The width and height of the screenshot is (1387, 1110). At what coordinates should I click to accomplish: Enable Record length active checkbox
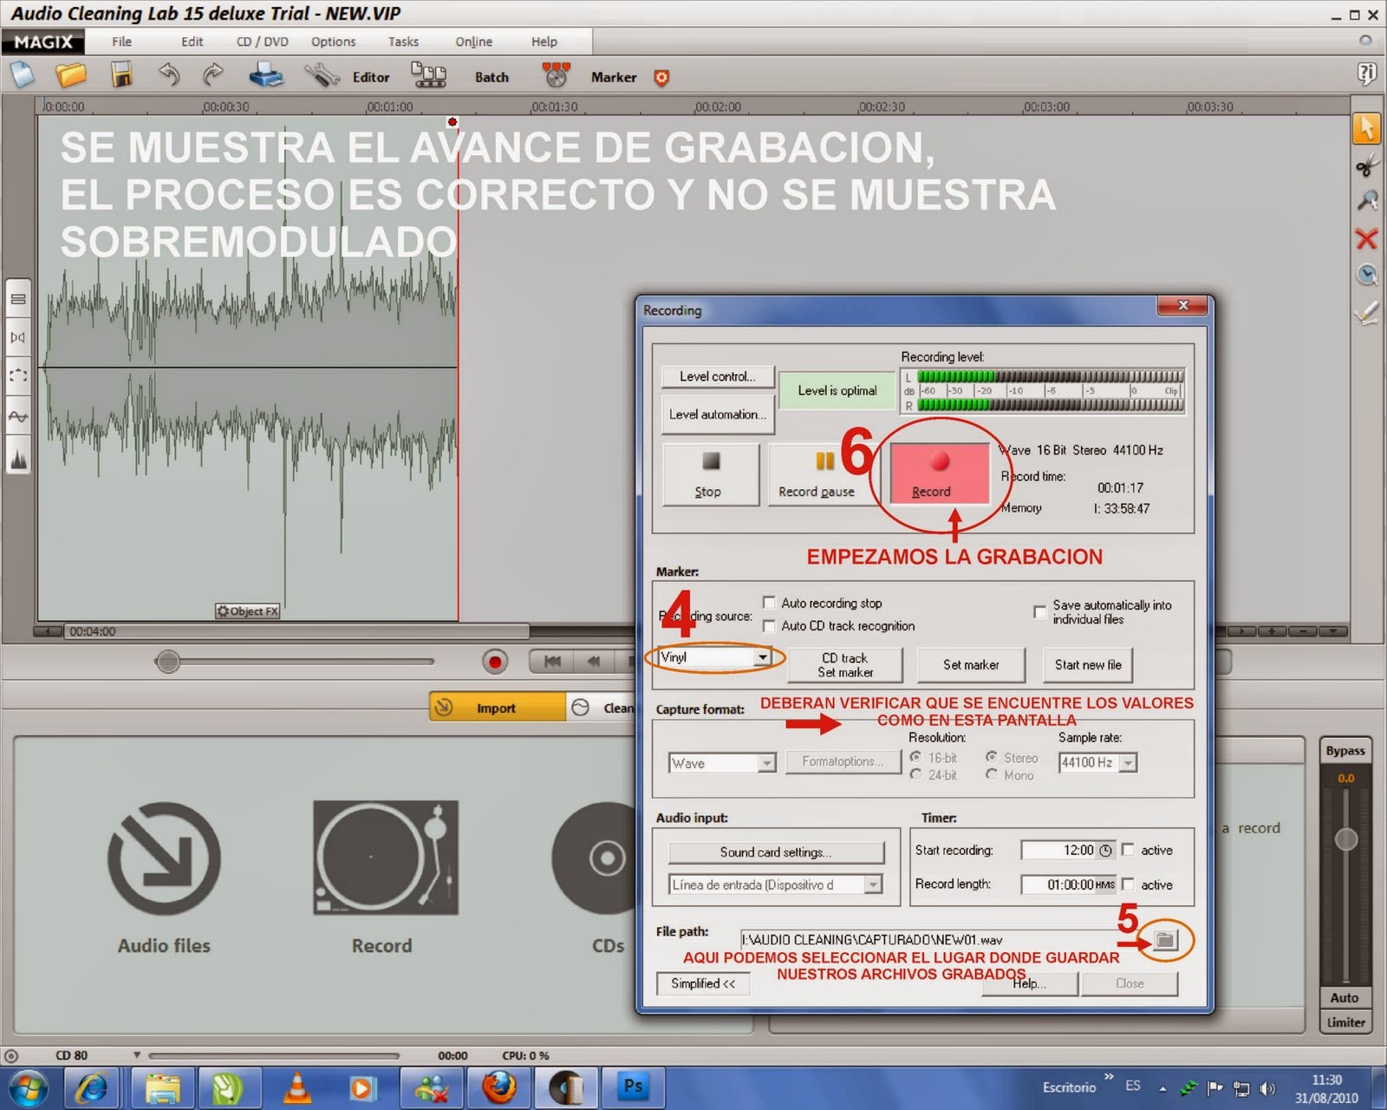click(1128, 885)
